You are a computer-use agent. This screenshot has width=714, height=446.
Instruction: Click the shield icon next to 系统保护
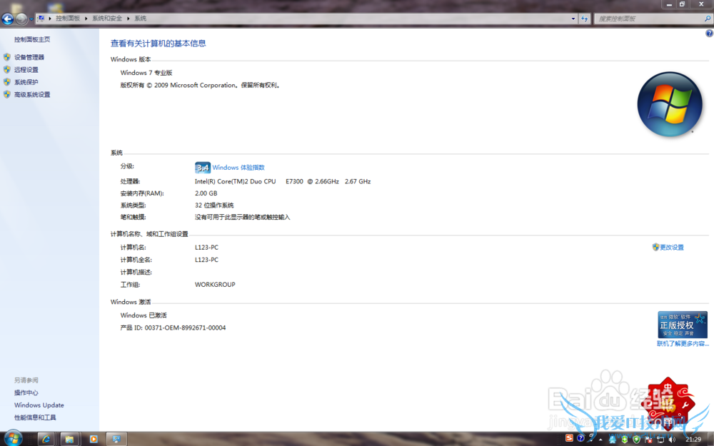[7, 82]
